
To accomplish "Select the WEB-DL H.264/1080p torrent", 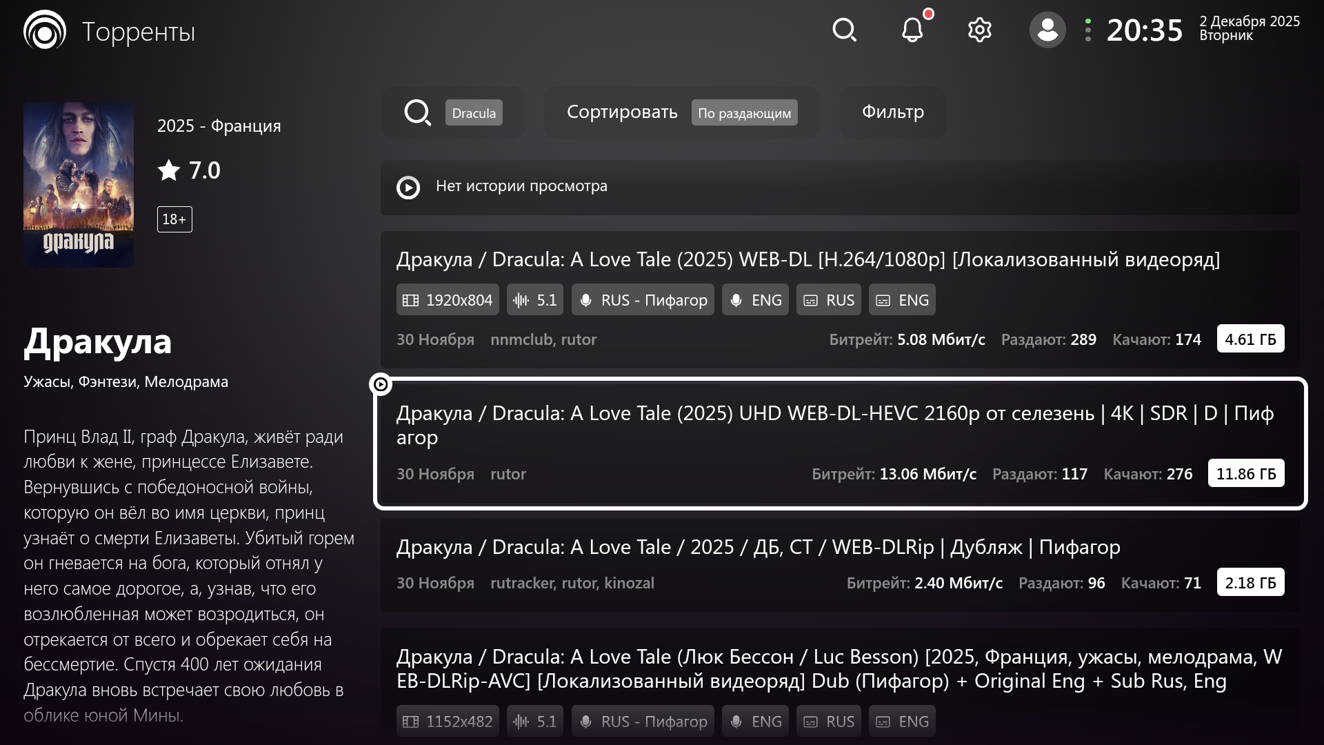I will pos(807,260).
